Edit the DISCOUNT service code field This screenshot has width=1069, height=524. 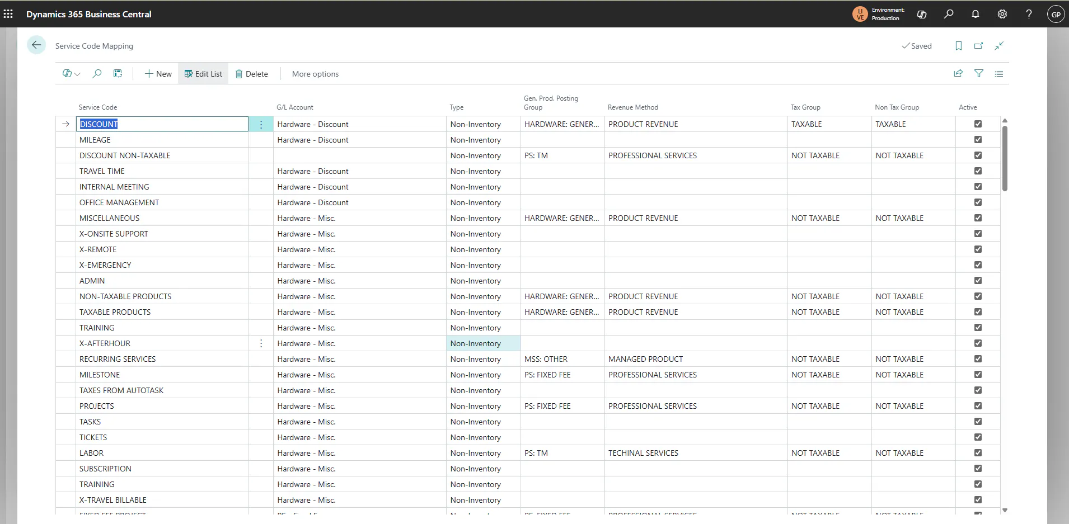[x=162, y=124]
